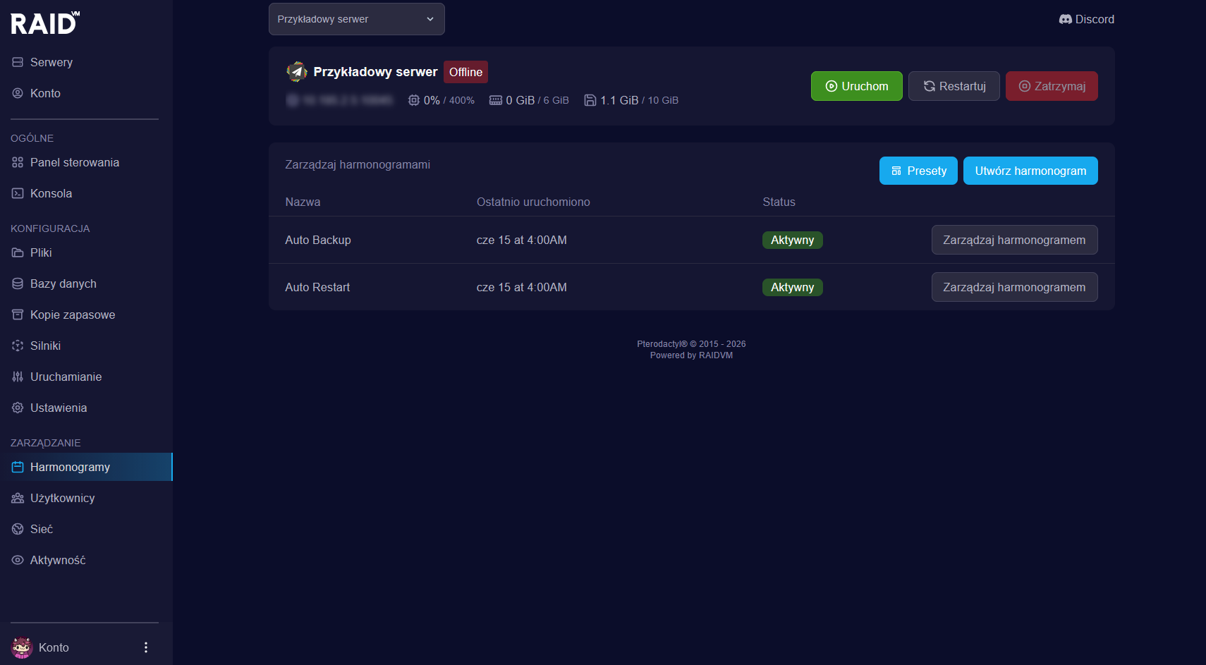Click the server egg icon beside name
The height and width of the screenshot is (665, 1206).
click(297, 71)
